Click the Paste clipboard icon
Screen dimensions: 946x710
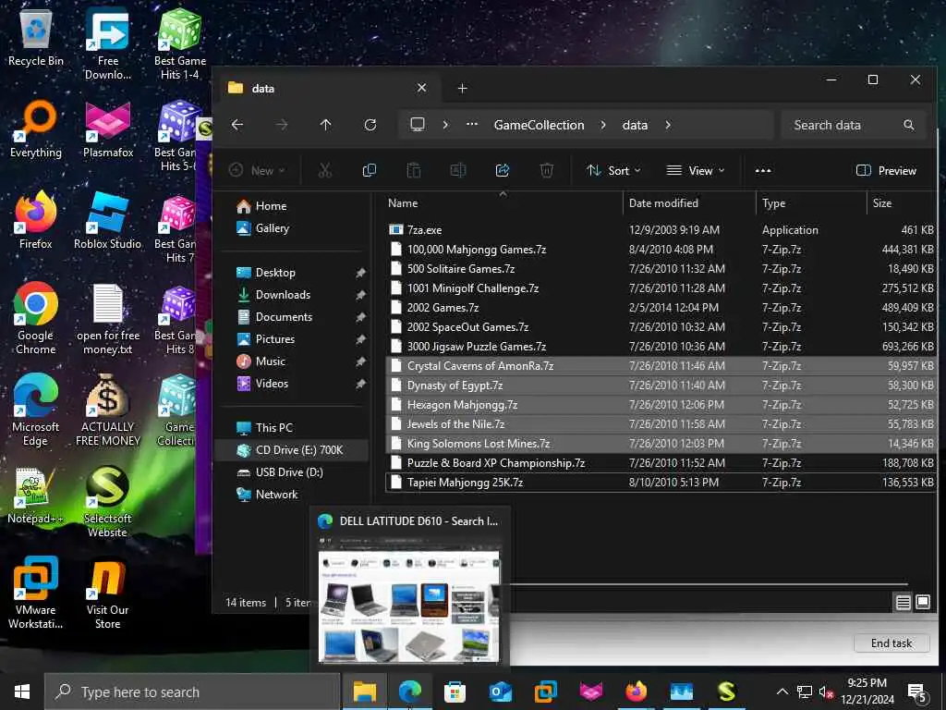[414, 171]
